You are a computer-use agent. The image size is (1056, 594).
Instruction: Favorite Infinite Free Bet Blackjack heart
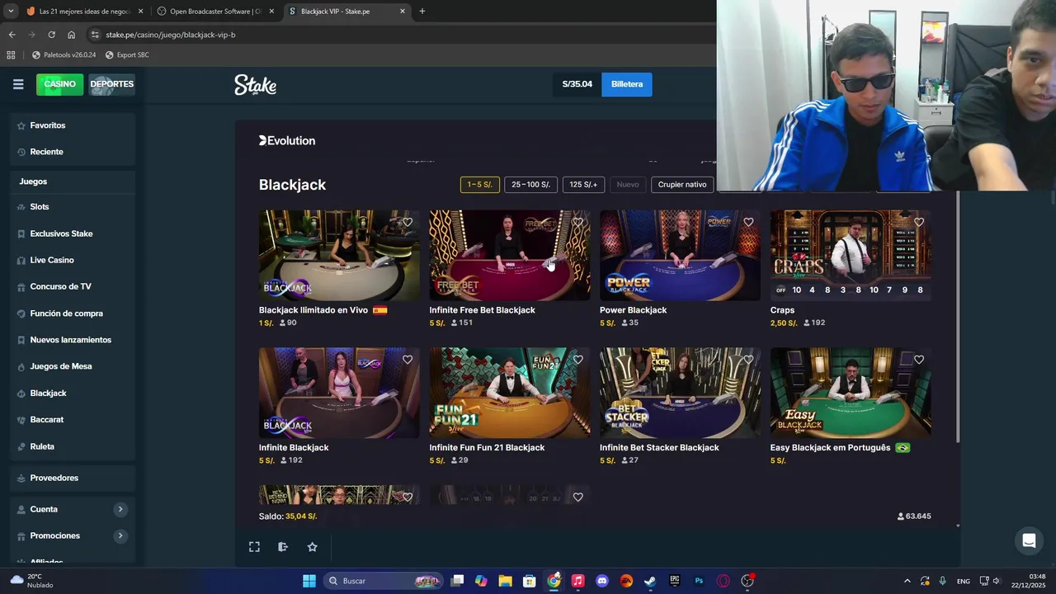(x=577, y=222)
